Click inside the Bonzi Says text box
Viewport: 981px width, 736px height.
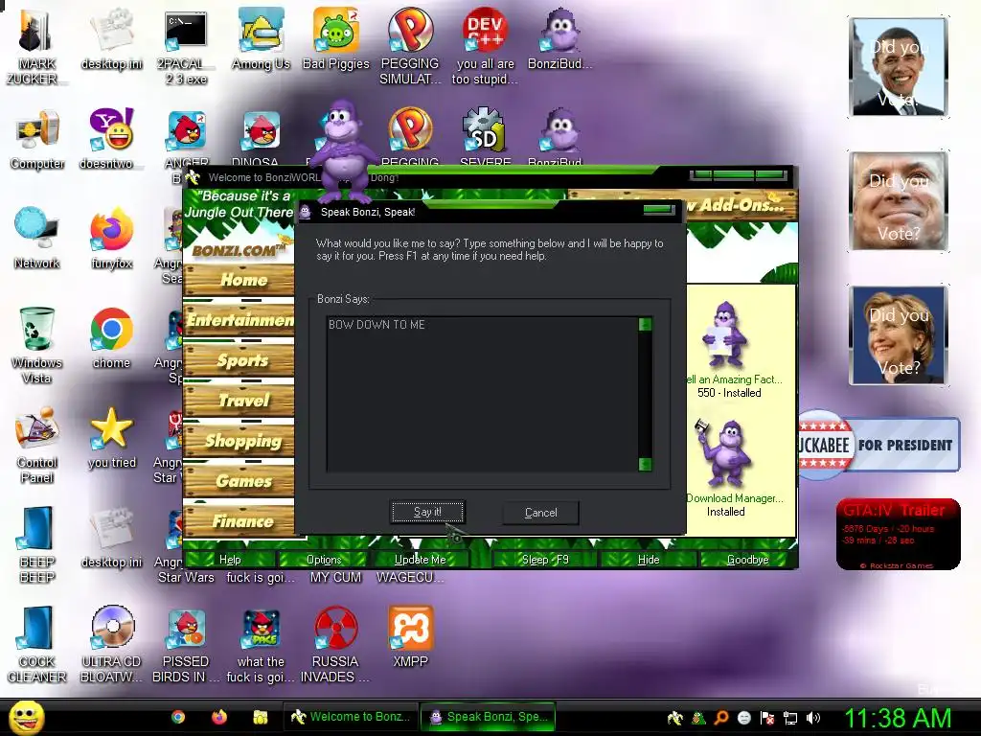483,394
